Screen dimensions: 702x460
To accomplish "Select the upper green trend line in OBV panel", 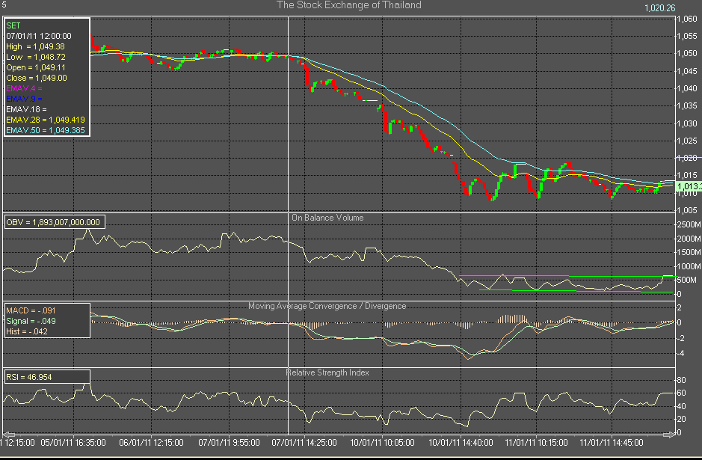I will (567, 276).
